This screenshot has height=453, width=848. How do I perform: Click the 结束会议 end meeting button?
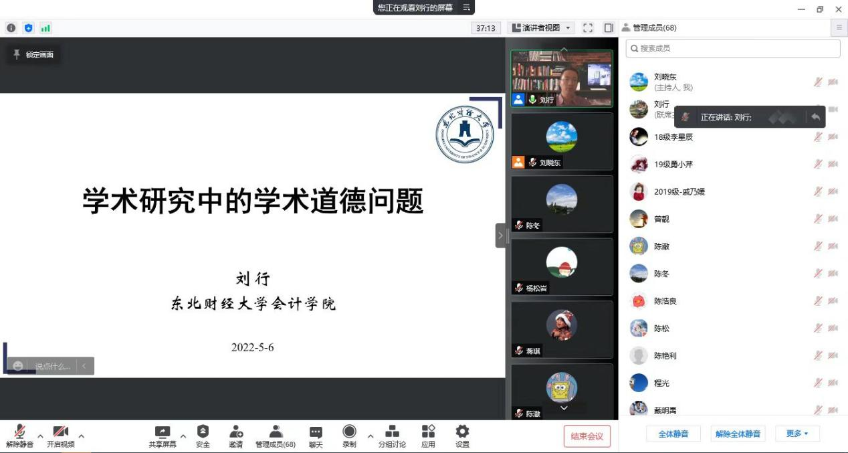click(587, 436)
